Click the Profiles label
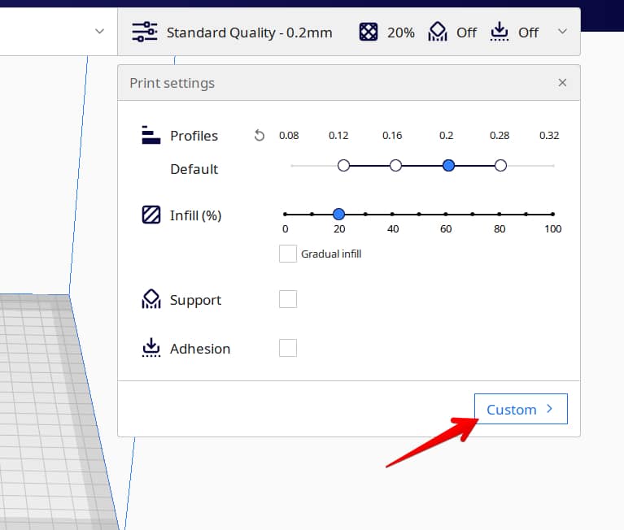The height and width of the screenshot is (530, 624). [x=194, y=136]
